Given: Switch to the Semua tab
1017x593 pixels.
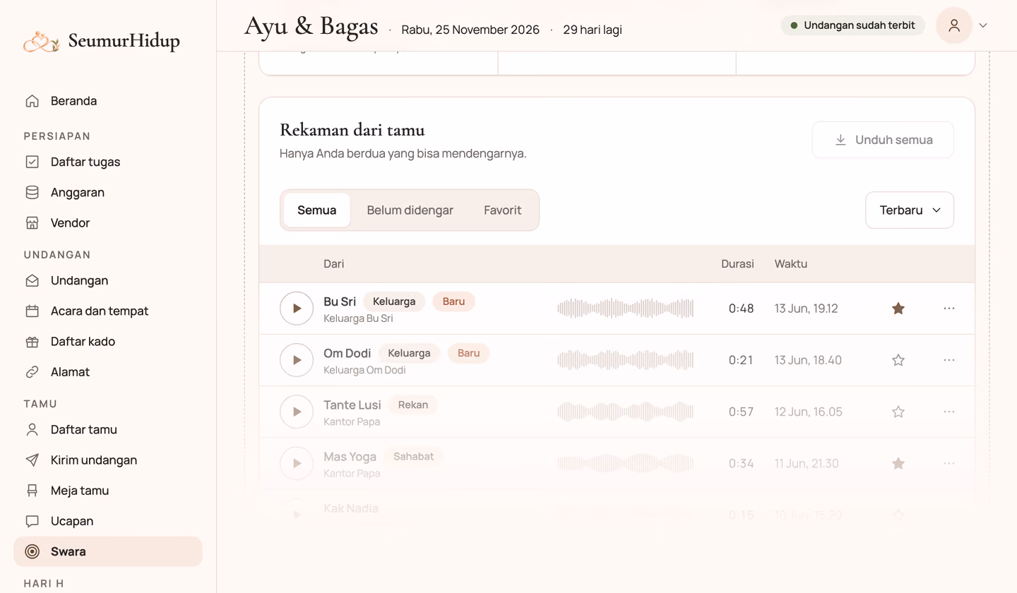Looking at the screenshot, I should (317, 210).
